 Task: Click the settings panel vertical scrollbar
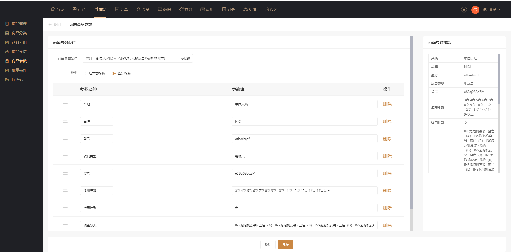pos(411,122)
